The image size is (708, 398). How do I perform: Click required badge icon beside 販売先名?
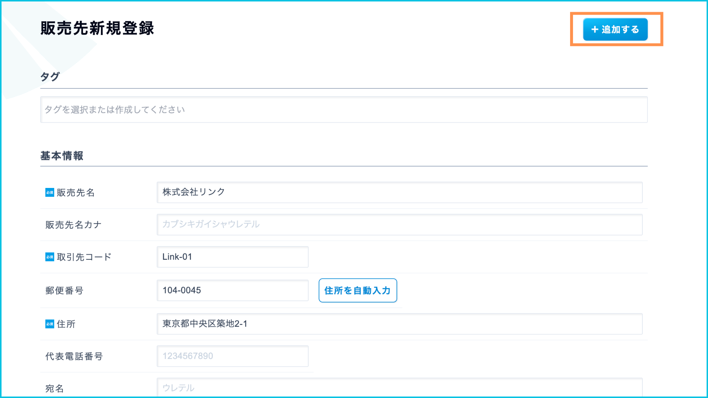(50, 192)
